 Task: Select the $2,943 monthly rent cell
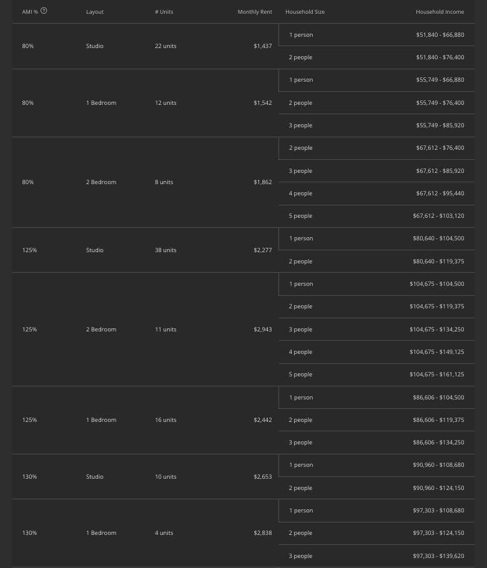[263, 330]
